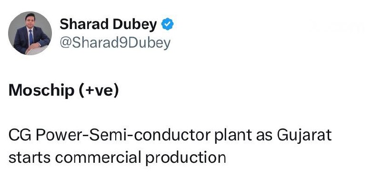Viewport: 381px width, 178px height.
Task: Open the Sharad Dubey display name
Action: click(x=108, y=25)
